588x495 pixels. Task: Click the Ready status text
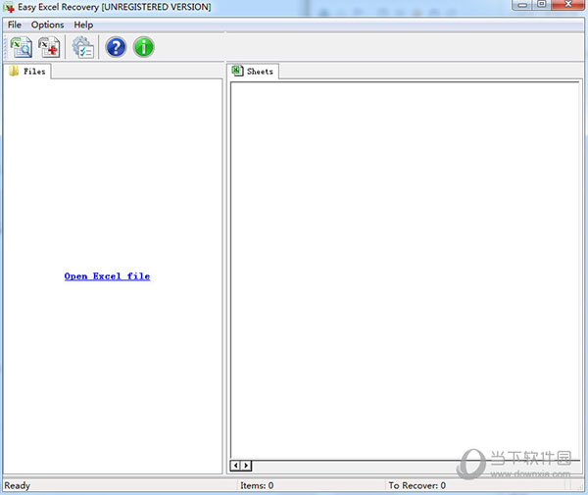pos(18,485)
